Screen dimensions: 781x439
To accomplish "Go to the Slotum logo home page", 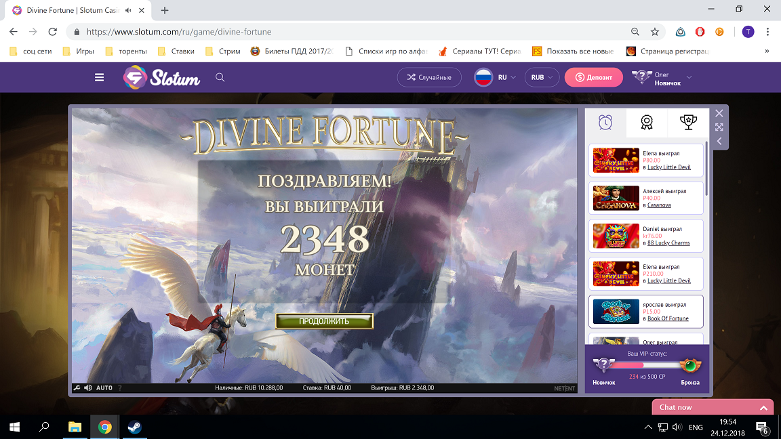I will [162, 78].
